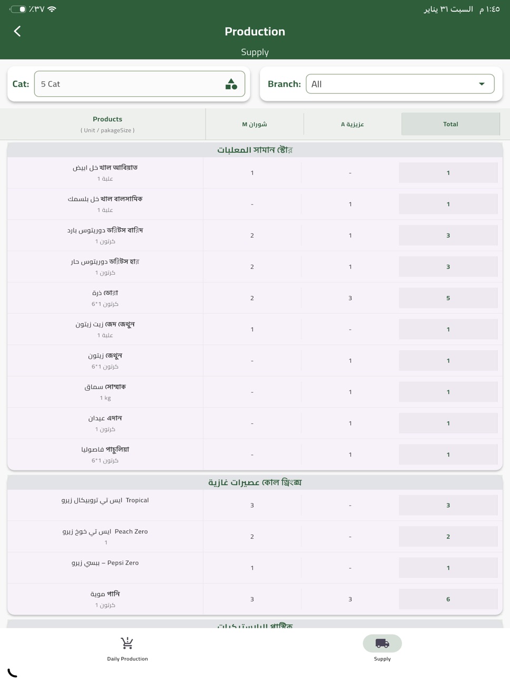Open the المعلبات section header
Viewport: 510px width, 680px height.
pyautogui.click(x=255, y=150)
